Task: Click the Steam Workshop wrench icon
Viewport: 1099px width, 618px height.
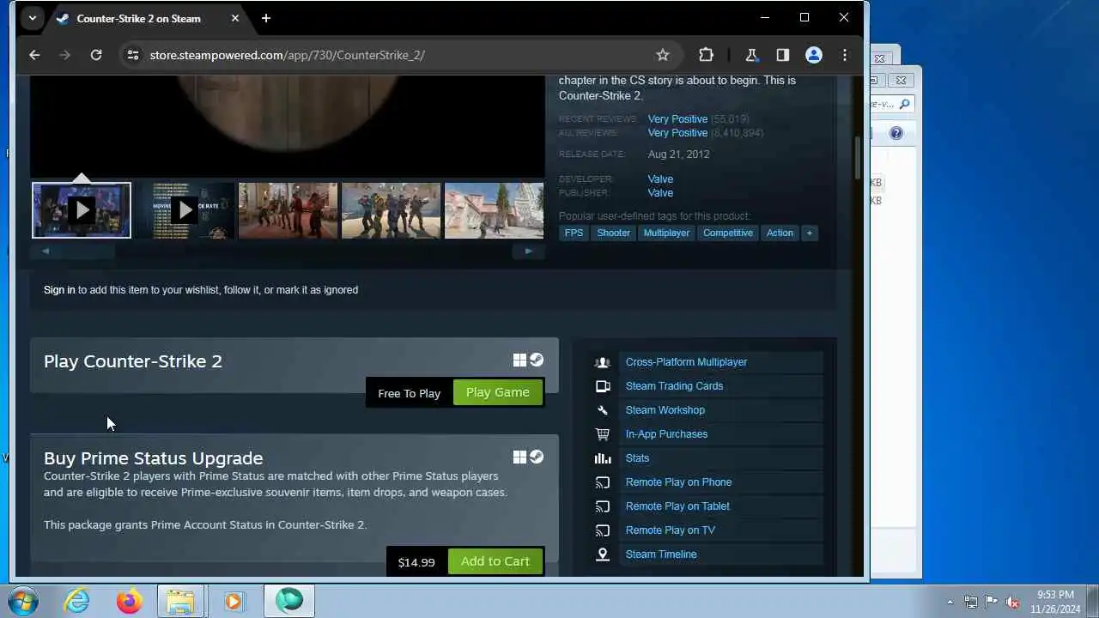Action: [x=603, y=410]
